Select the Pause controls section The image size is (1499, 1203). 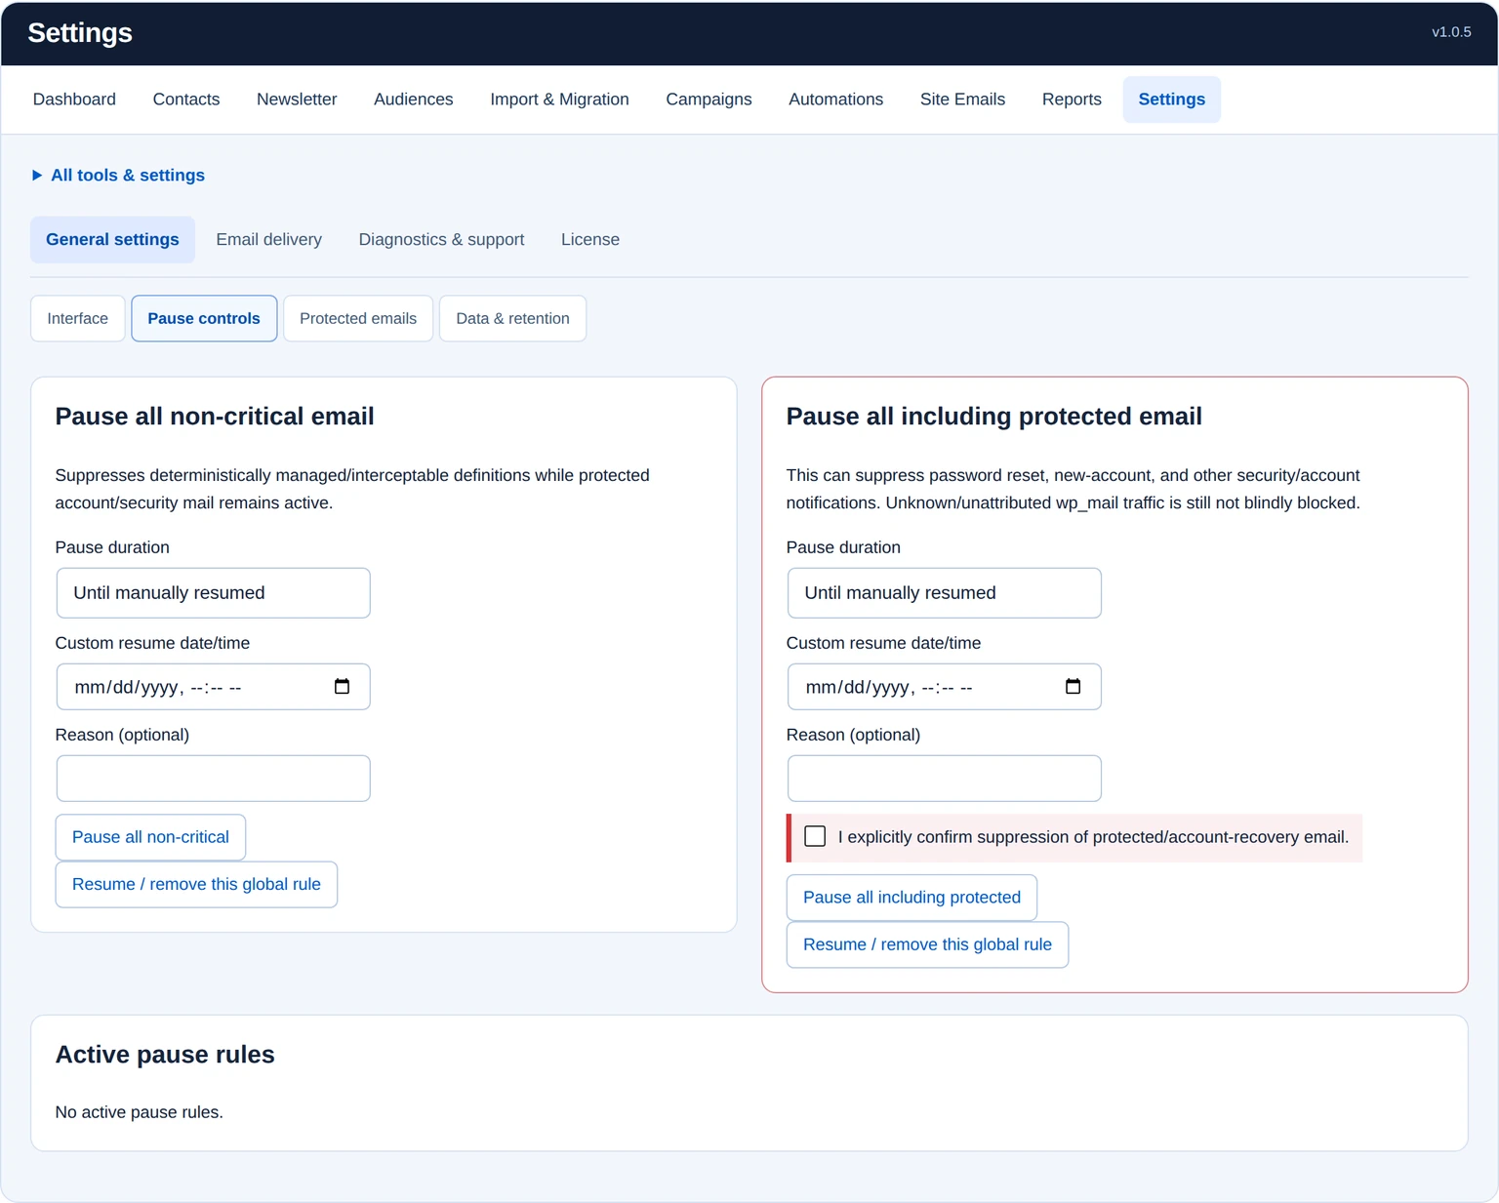[204, 319]
